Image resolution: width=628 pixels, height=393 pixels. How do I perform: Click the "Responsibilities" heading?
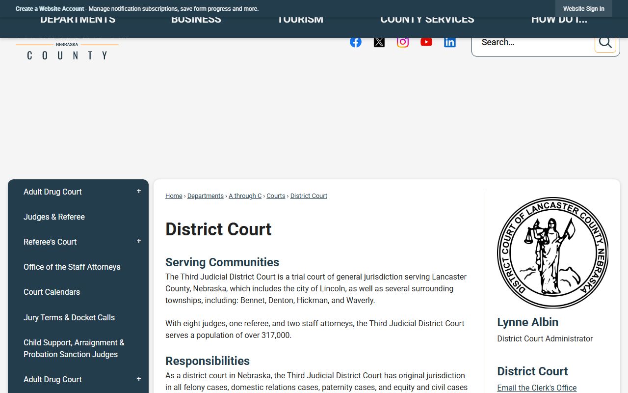208,361
